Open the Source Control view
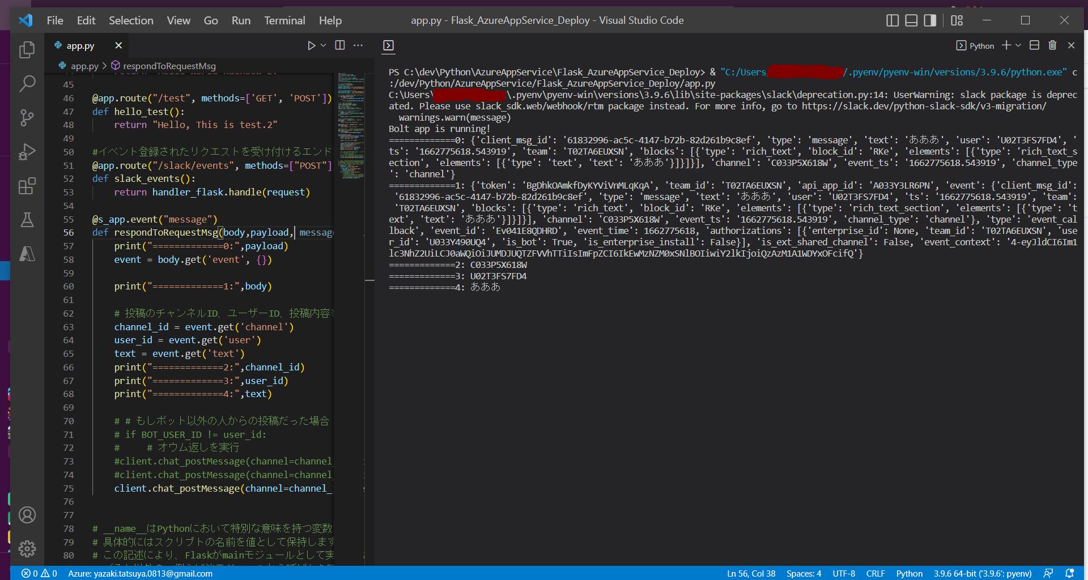Screen dimensions: 1088x580 tap(27, 118)
